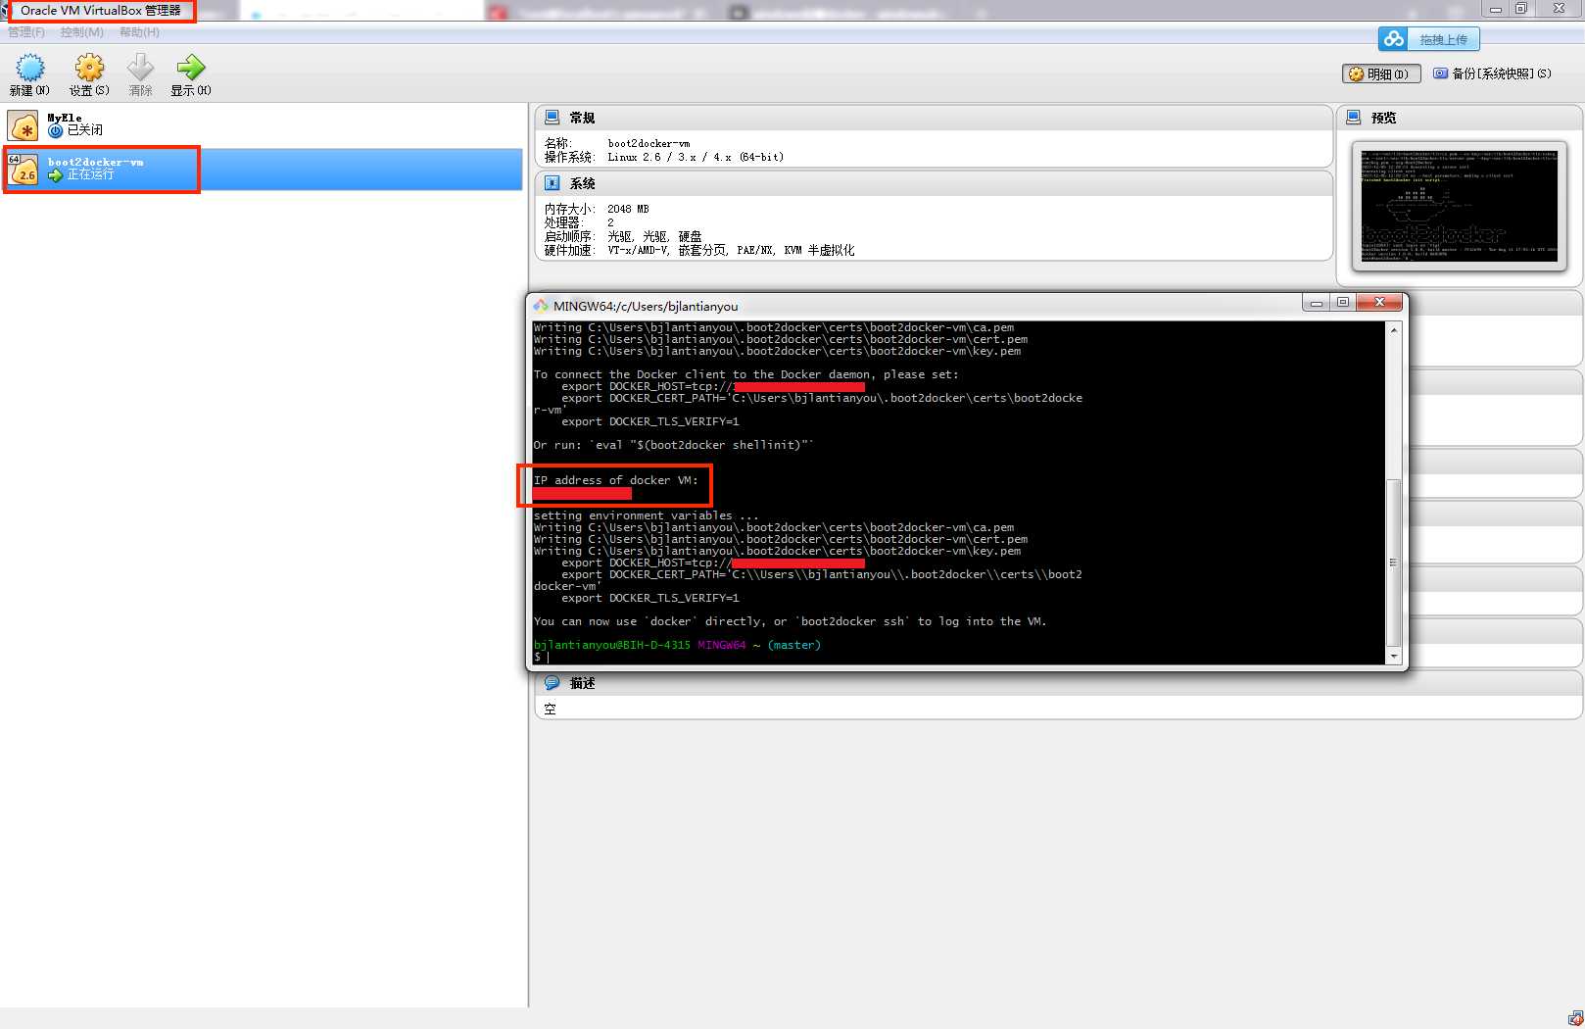Click the bottom-right status corner icon
The height and width of the screenshot is (1029, 1585).
pyautogui.click(x=1575, y=1018)
